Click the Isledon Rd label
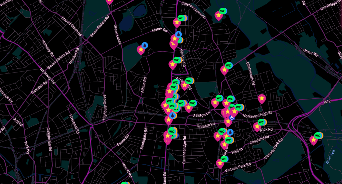 point(74,56)
